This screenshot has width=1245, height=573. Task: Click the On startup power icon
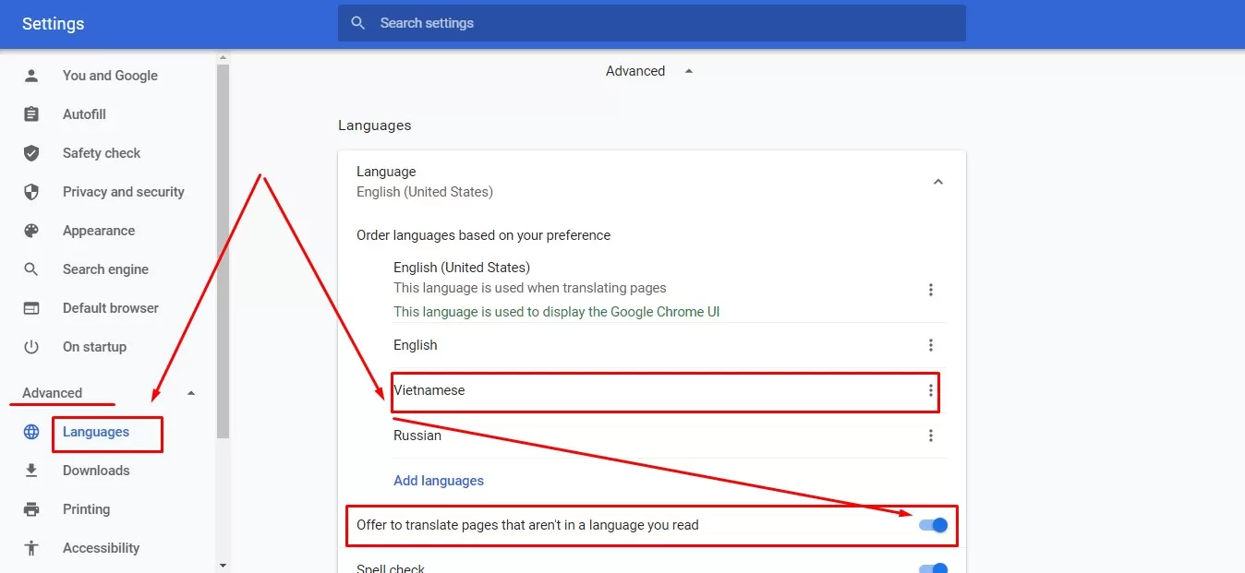click(x=31, y=347)
